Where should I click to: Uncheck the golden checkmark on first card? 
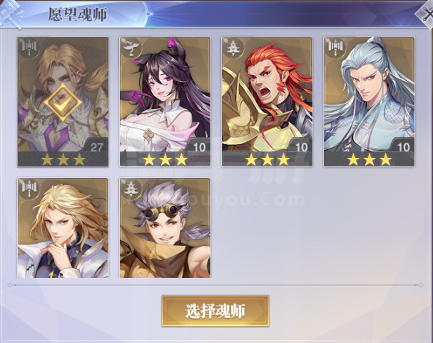[x=63, y=103]
